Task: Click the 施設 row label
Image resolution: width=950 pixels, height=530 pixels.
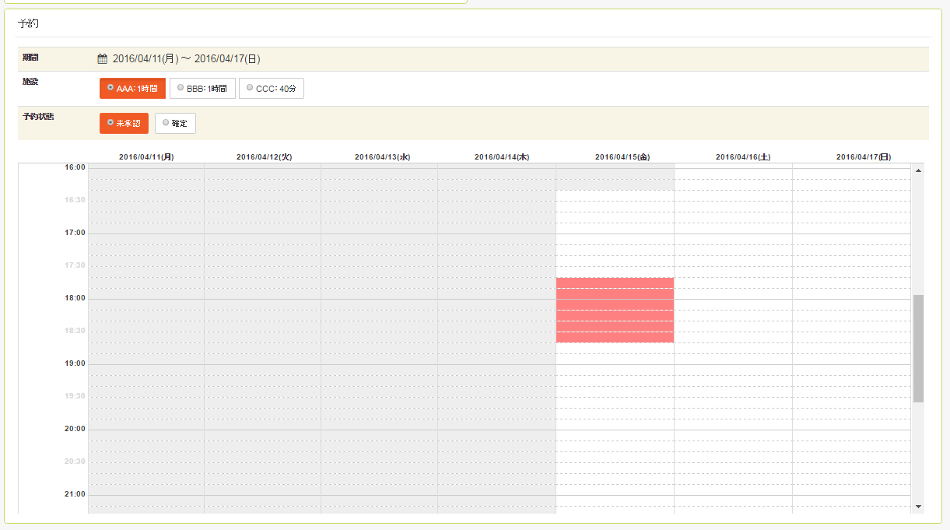Action: 31,81
